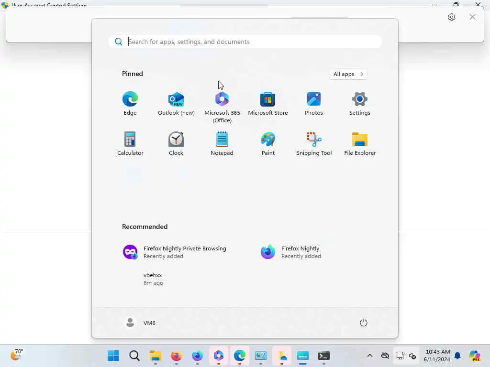Click the gear icon in background panel
490x367 pixels.
(x=452, y=17)
